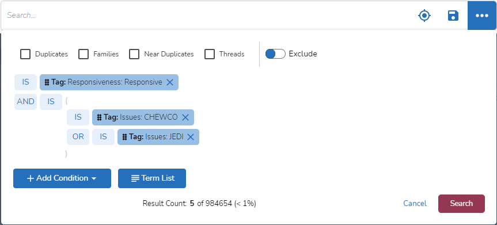
Task: Toggle IS operator next to AND
Action: coord(51,102)
